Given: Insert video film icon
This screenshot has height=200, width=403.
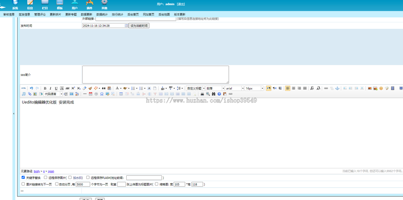Looking at the screenshot, I should pos(393,88).
